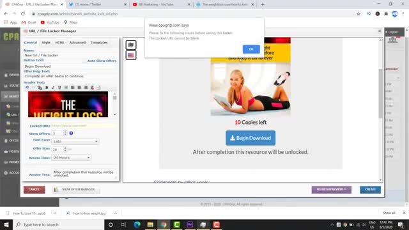Click the header text editor scrollbar

[115, 104]
